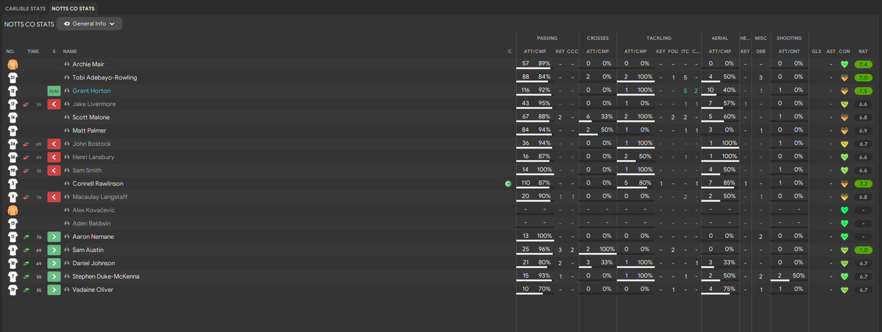The image size is (882, 332).
Task: Click the Notts Co Stats panel title
Action: coord(29,24)
